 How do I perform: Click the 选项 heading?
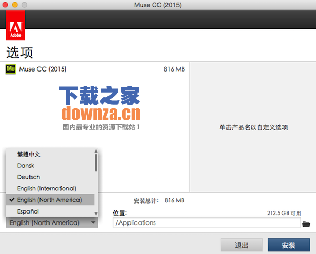tap(20, 53)
